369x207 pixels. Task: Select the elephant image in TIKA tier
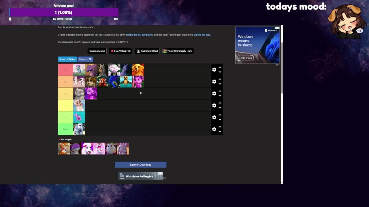point(79,129)
